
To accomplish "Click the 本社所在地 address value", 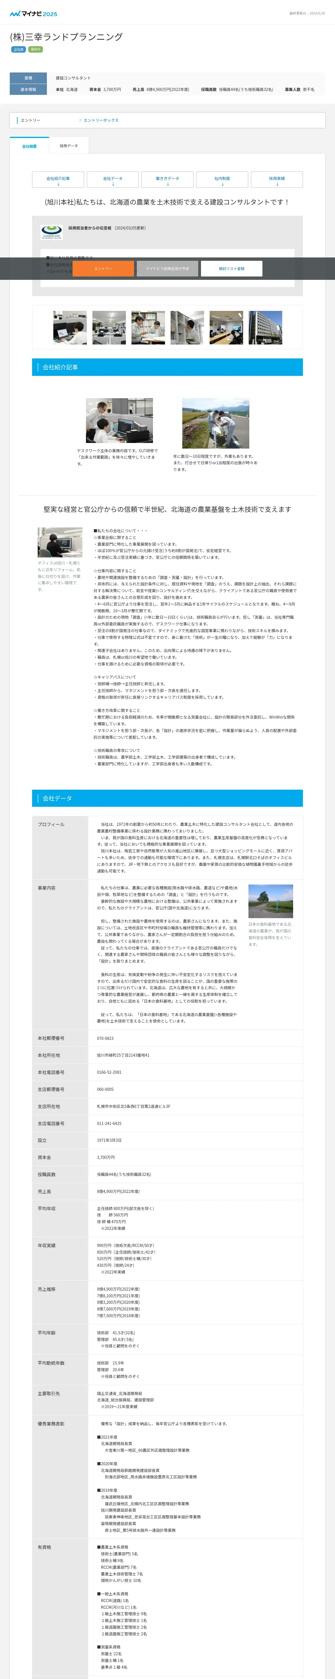I will (x=123, y=1055).
